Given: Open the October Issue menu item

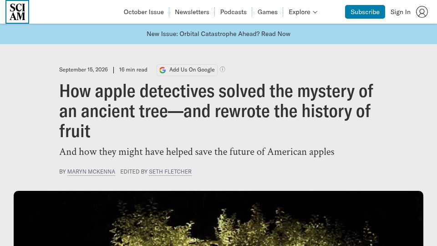Looking at the screenshot, I should click(x=143, y=12).
